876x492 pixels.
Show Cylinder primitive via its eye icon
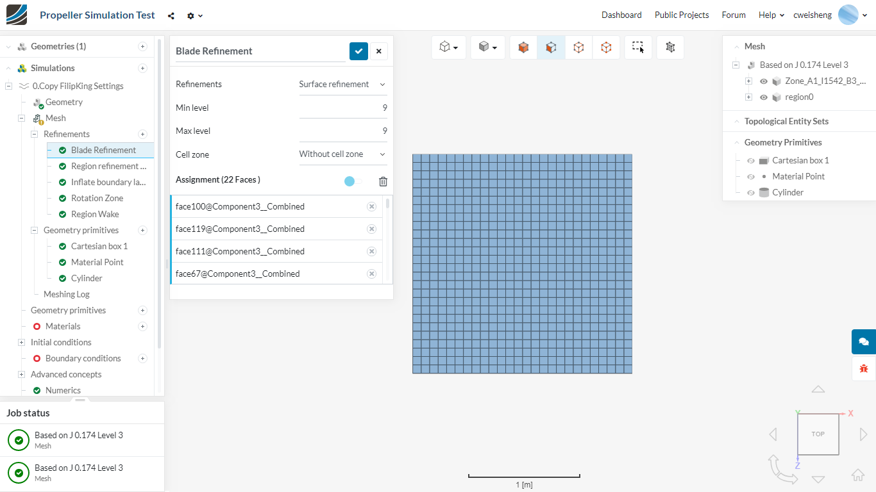[751, 193]
